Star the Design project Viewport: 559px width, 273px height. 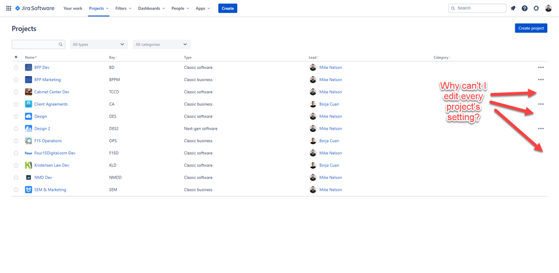point(16,116)
